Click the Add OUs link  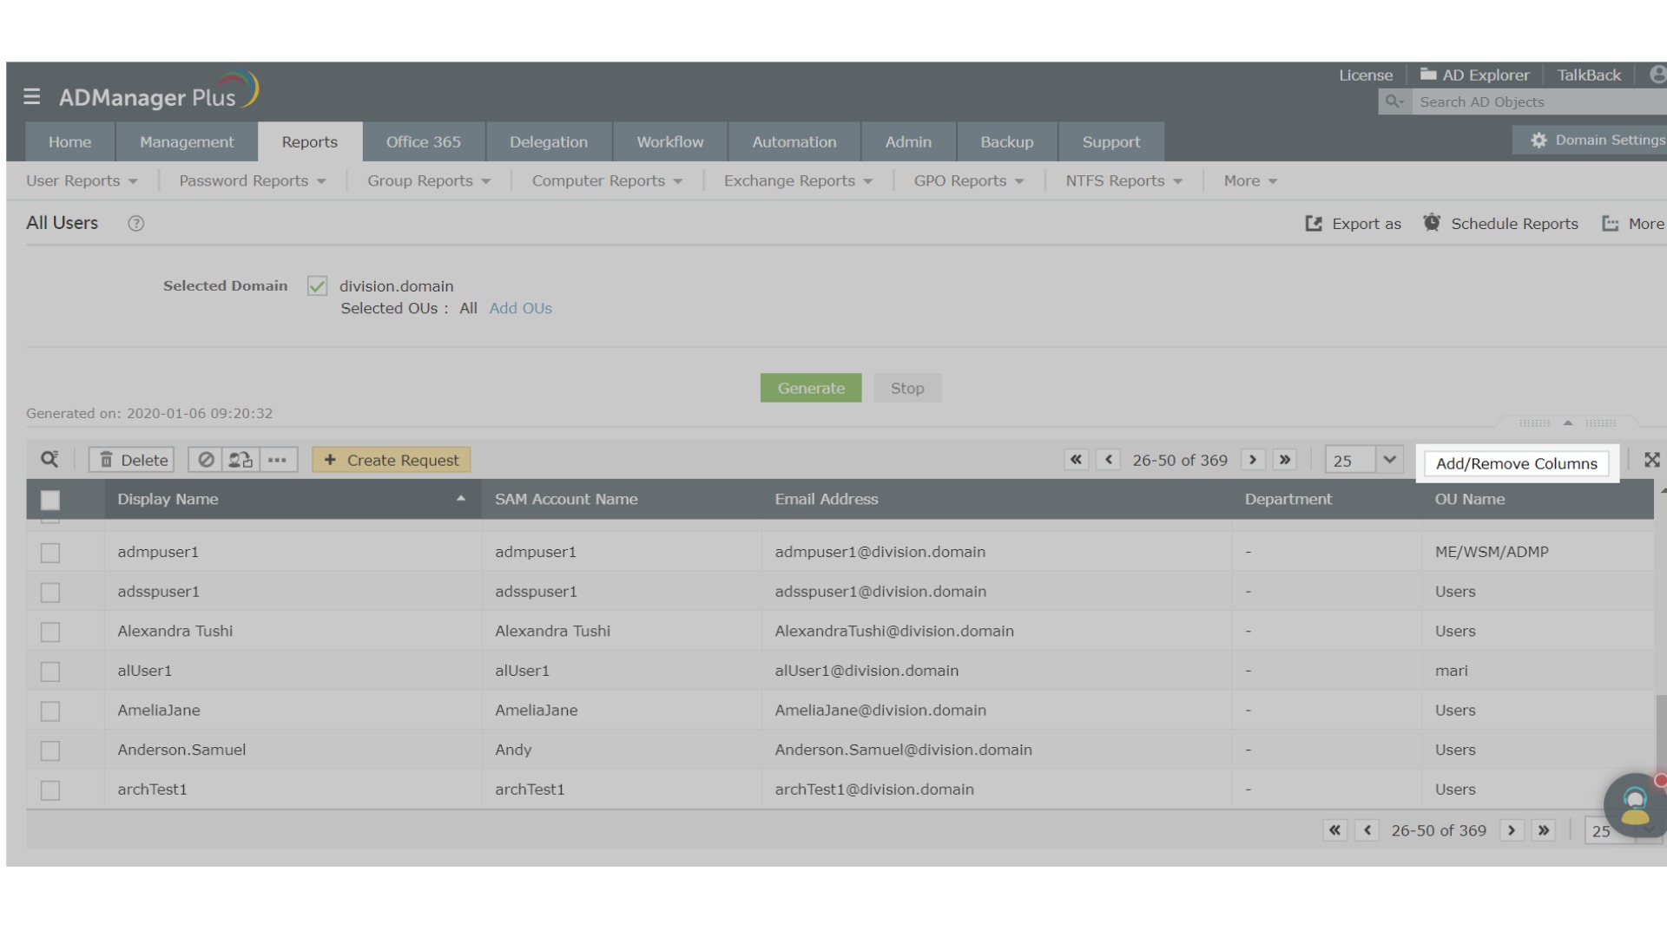pyautogui.click(x=520, y=308)
